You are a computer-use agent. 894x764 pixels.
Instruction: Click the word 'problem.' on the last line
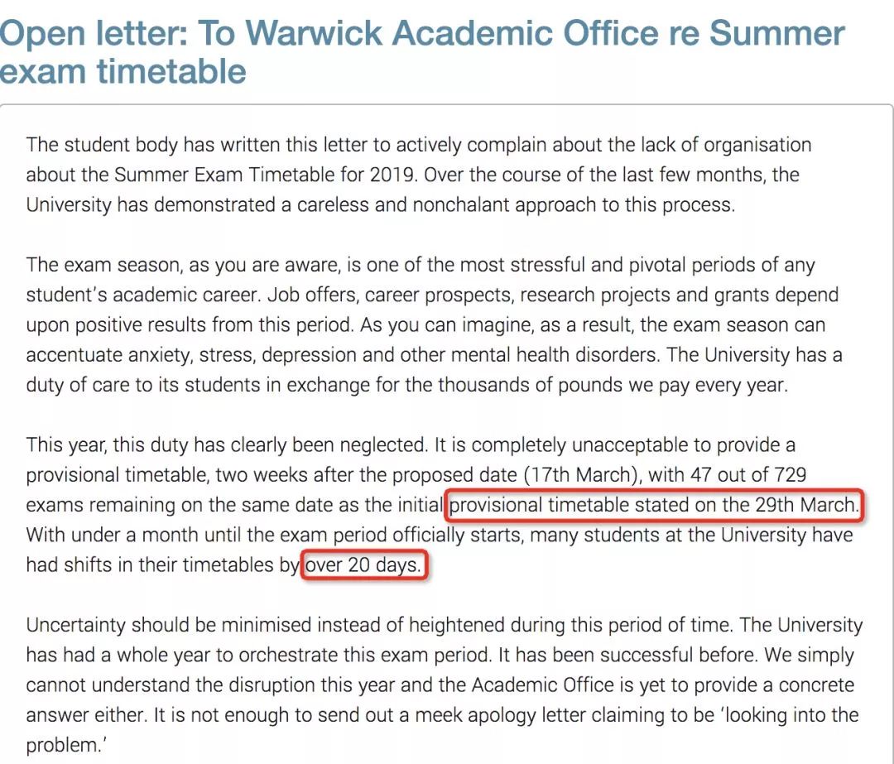tap(66, 745)
